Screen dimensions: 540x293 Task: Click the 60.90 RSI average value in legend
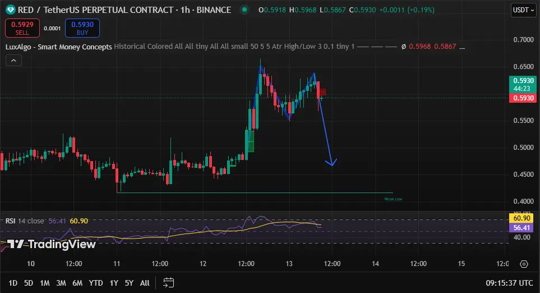[x=79, y=221]
